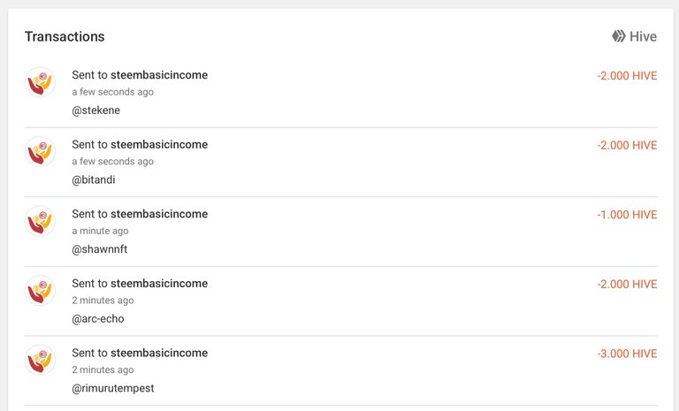Open avatar of the @stekene transaction
This screenshot has width=679, height=411.
pyautogui.click(x=41, y=82)
